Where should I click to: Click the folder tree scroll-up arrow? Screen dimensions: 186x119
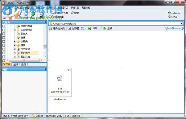pyautogui.click(x=45, y=26)
